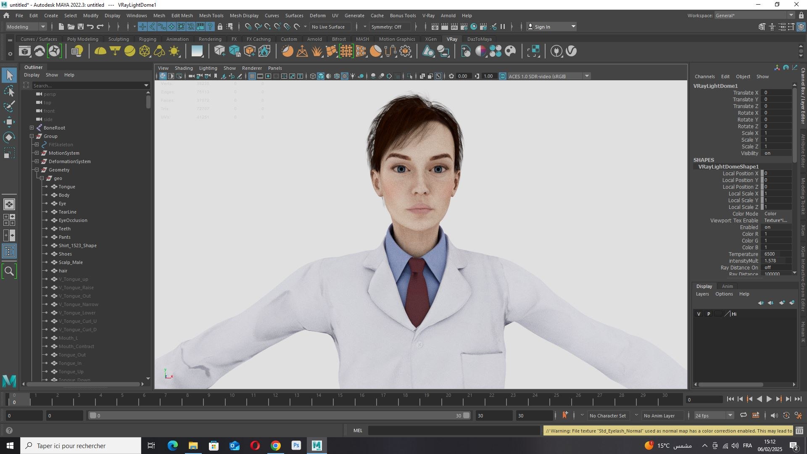This screenshot has height=454, width=807.
Task: Click the IPR render icon
Action: pyautogui.click(x=454, y=26)
